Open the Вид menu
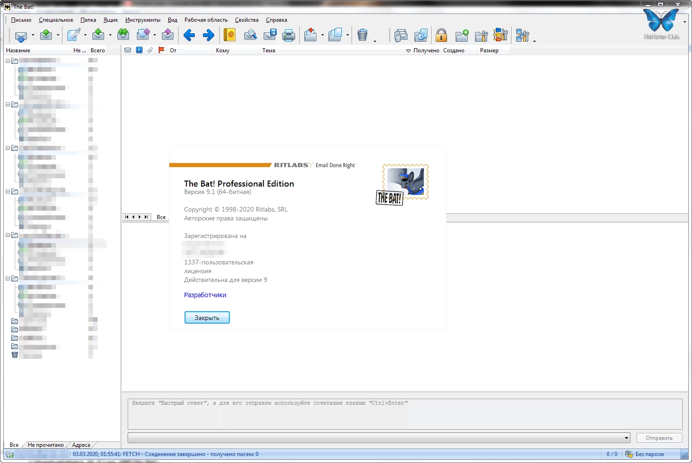This screenshot has height=463, width=692. click(x=173, y=20)
